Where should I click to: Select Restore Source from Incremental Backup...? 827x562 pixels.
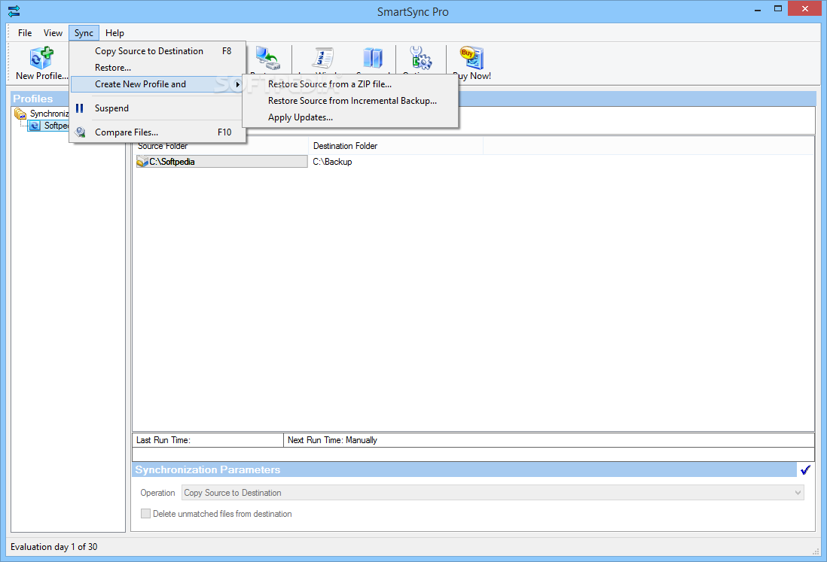coord(350,101)
